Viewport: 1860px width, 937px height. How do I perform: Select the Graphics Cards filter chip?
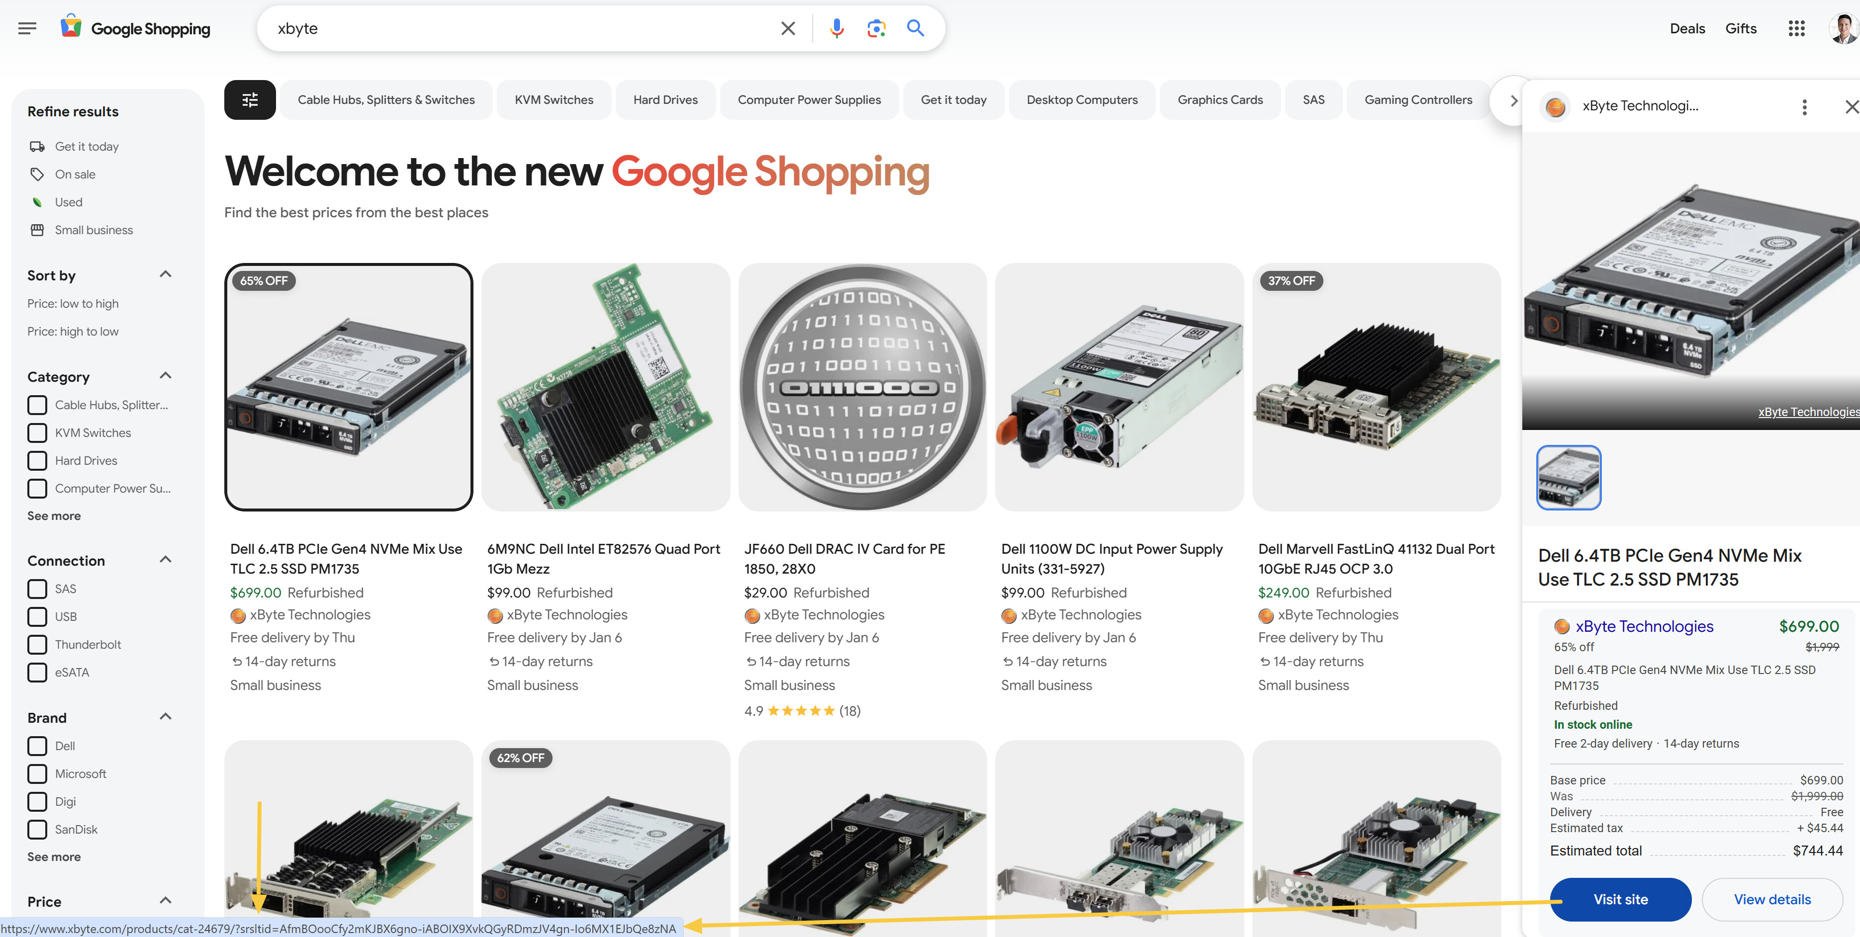click(1219, 99)
